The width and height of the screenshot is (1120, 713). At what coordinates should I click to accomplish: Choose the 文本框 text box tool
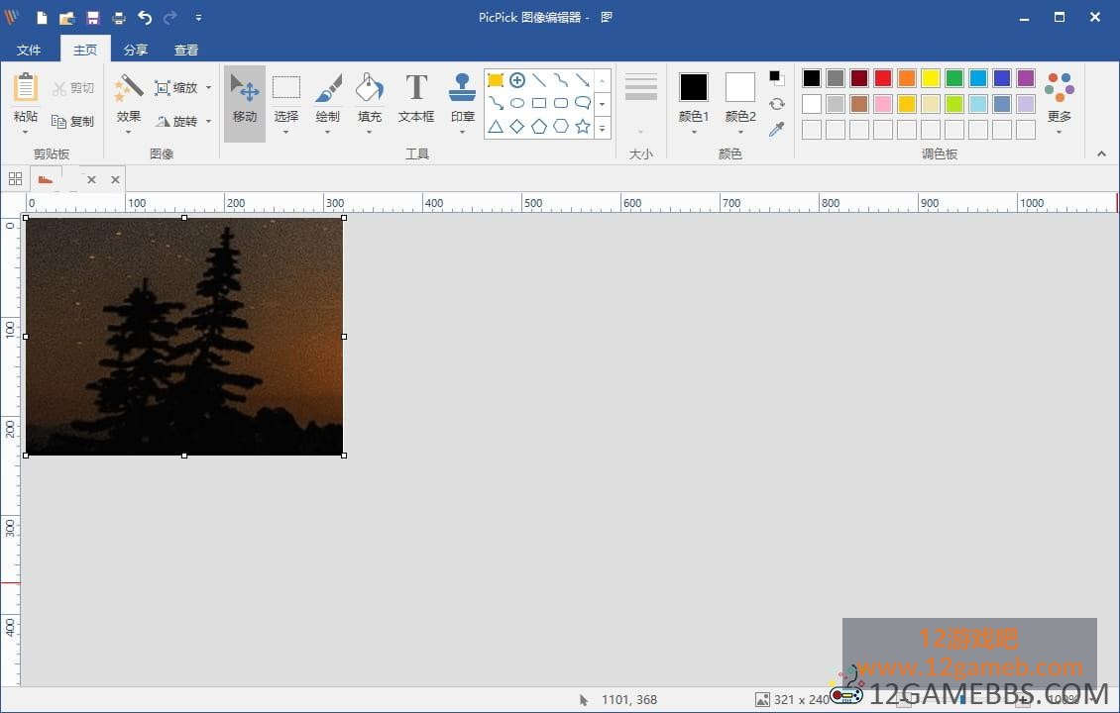point(416,99)
